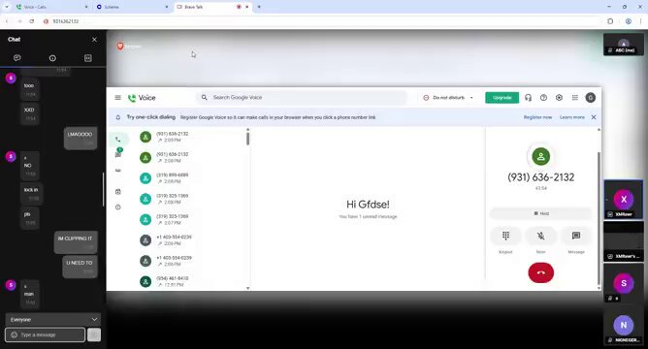
Task: Open the Voicemail section in Voice sidebar
Action: point(118,171)
